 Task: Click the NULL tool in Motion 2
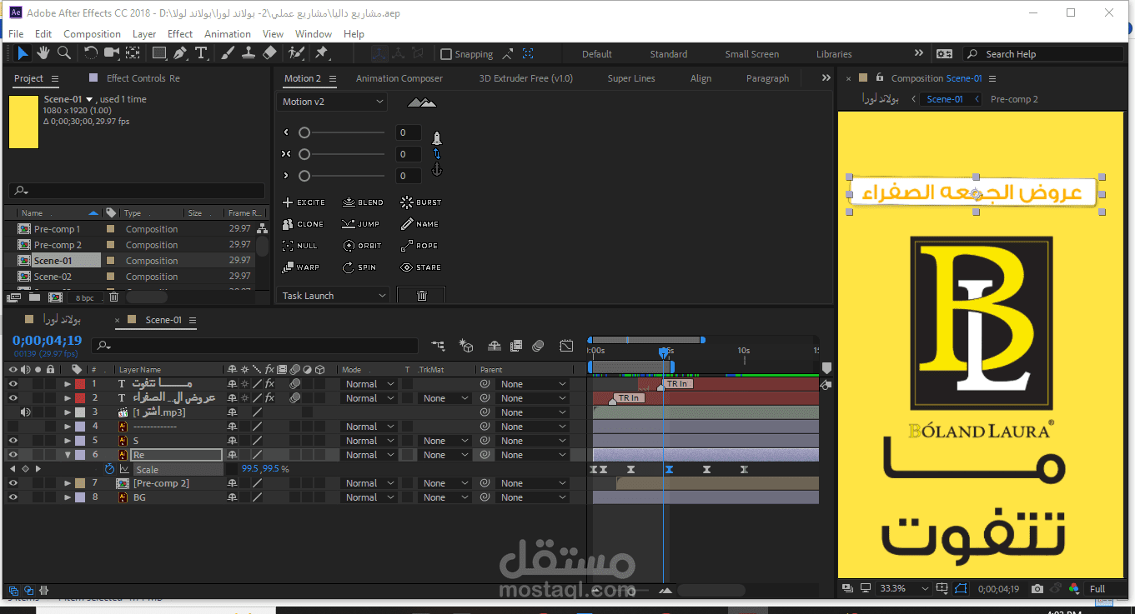click(x=300, y=246)
